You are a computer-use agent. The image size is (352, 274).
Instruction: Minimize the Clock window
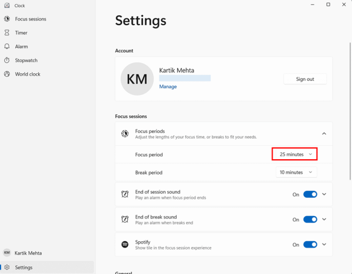pos(313,5)
